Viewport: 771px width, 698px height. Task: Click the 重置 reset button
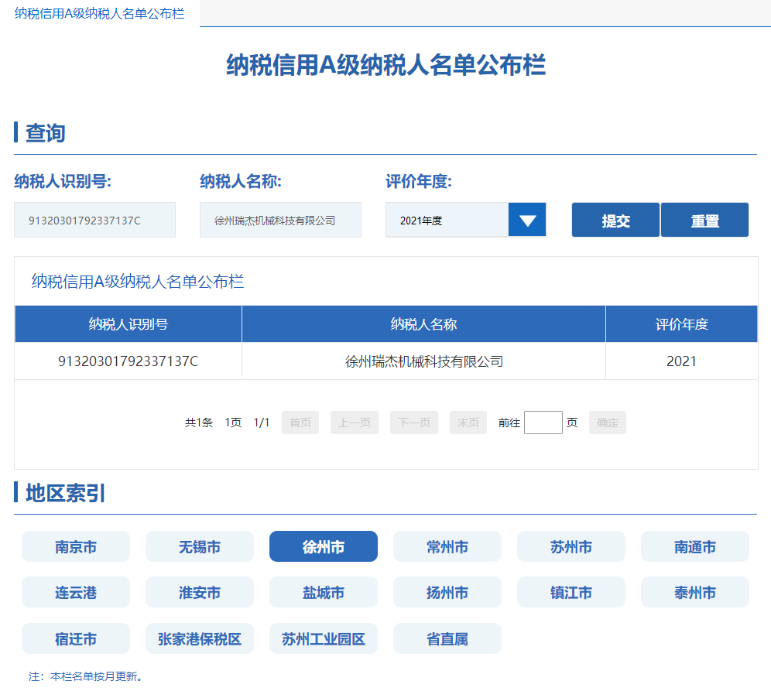[x=704, y=219]
